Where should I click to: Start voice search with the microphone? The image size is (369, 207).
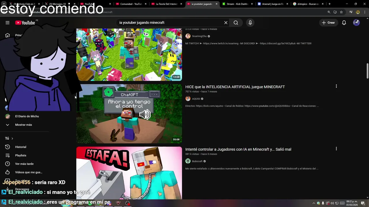(x=250, y=23)
